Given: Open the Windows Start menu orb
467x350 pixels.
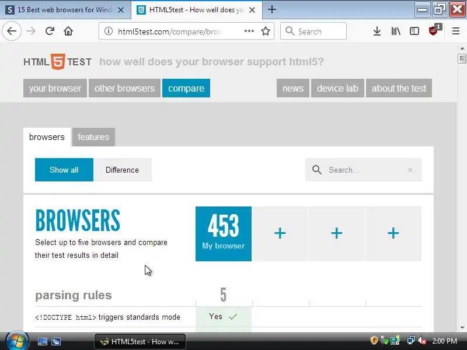Looking at the screenshot, I should coord(17,341).
